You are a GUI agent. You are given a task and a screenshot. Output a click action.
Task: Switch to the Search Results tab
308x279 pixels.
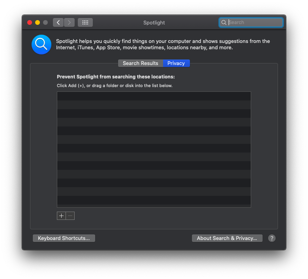141,63
